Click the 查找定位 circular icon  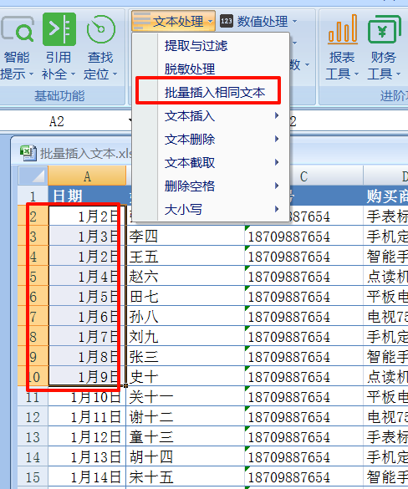pyautogui.click(x=101, y=29)
